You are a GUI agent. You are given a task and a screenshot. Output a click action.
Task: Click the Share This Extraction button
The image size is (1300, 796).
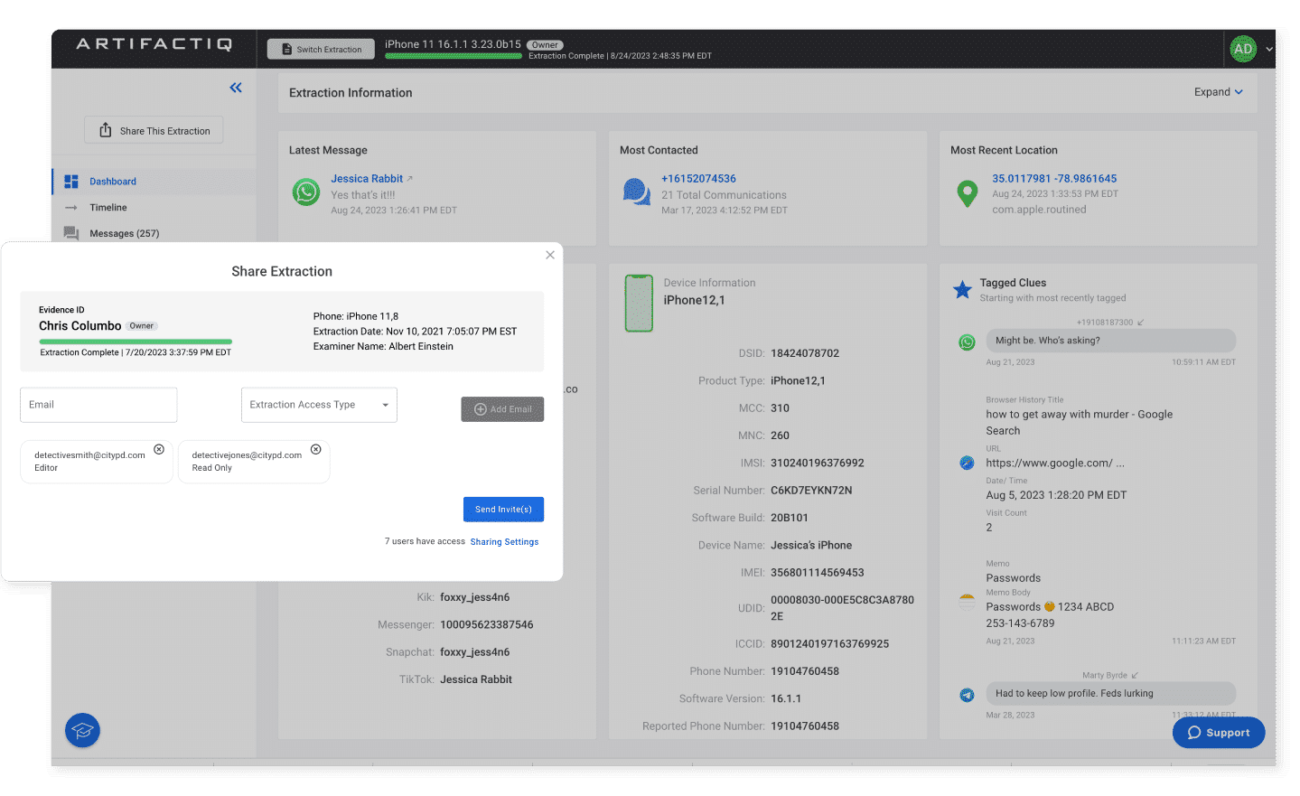154,130
